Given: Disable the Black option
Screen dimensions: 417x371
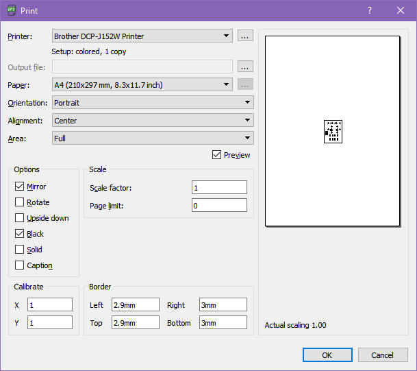Looking at the screenshot, I should (x=19, y=234).
